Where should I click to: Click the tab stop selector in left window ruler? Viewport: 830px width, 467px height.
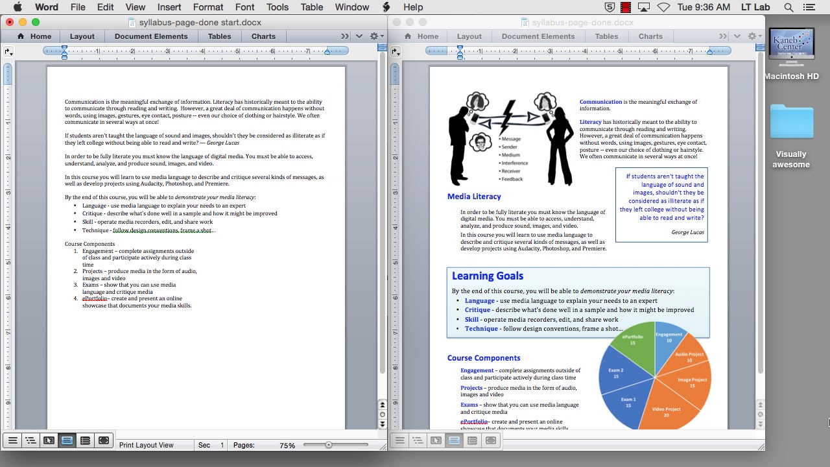tap(8, 51)
